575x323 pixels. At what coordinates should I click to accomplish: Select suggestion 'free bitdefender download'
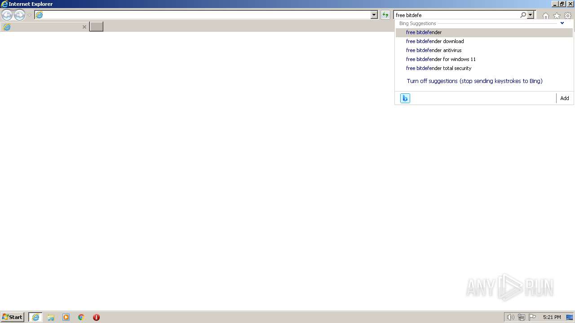pyautogui.click(x=484, y=41)
